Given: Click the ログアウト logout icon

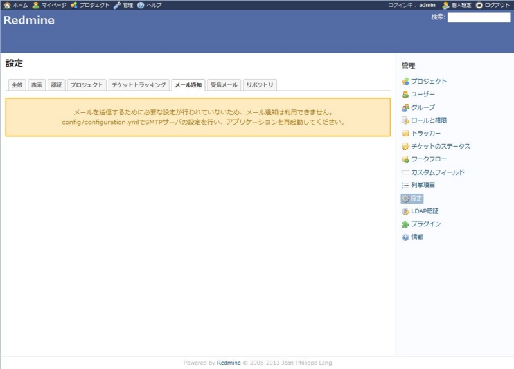Looking at the screenshot, I should click(479, 5).
